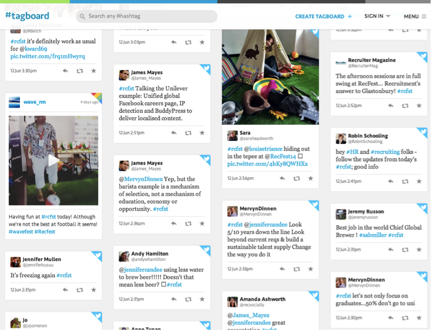This screenshot has height=330, width=431.
Task: Open the MENU hamburger menu
Action: pyautogui.click(x=415, y=16)
